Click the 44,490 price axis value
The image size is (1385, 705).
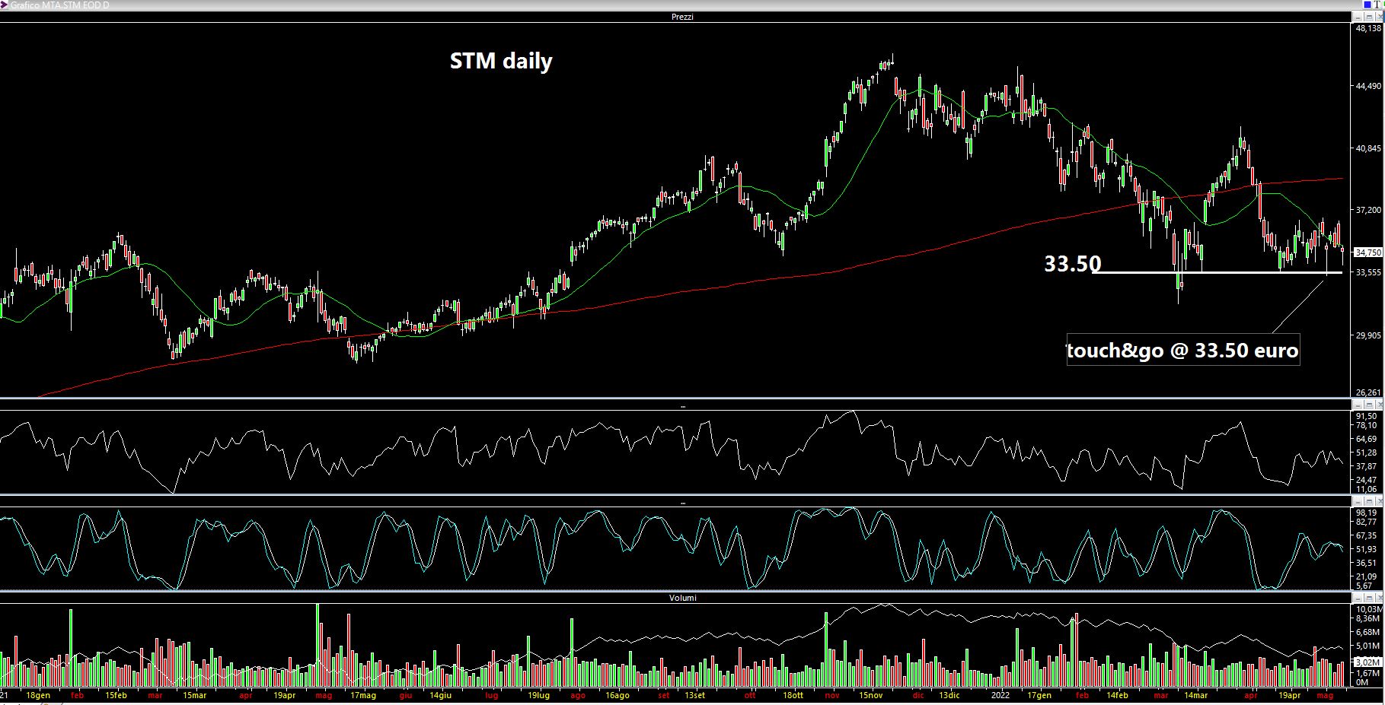[x=1368, y=87]
